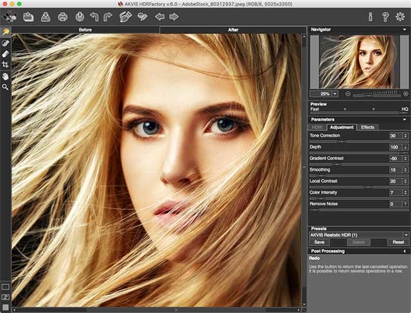
Task: Open the 25% zoom level dropdown
Action: [x=335, y=94]
